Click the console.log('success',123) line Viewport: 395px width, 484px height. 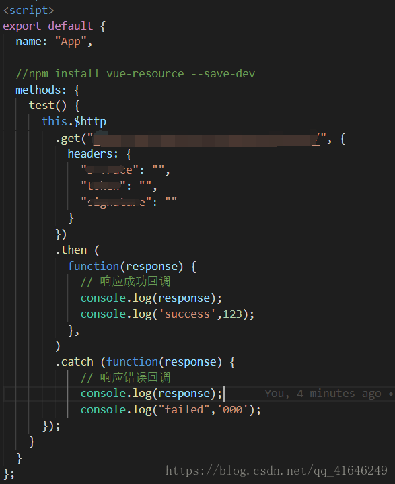tap(168, 314)
